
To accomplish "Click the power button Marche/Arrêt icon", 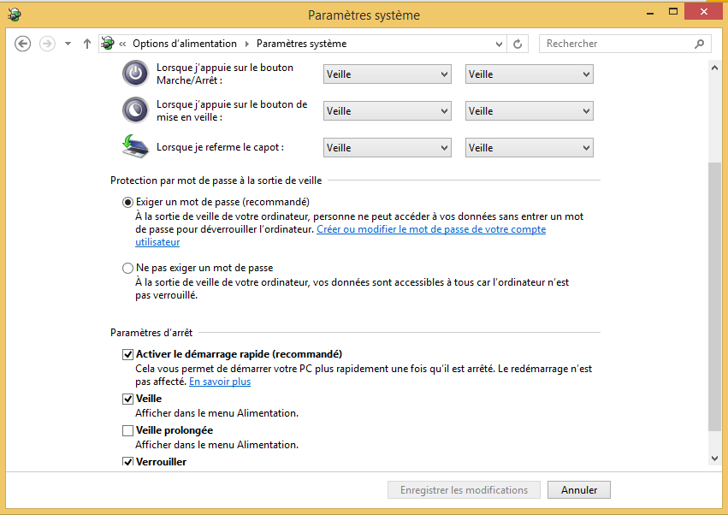I will click(135, 74).
